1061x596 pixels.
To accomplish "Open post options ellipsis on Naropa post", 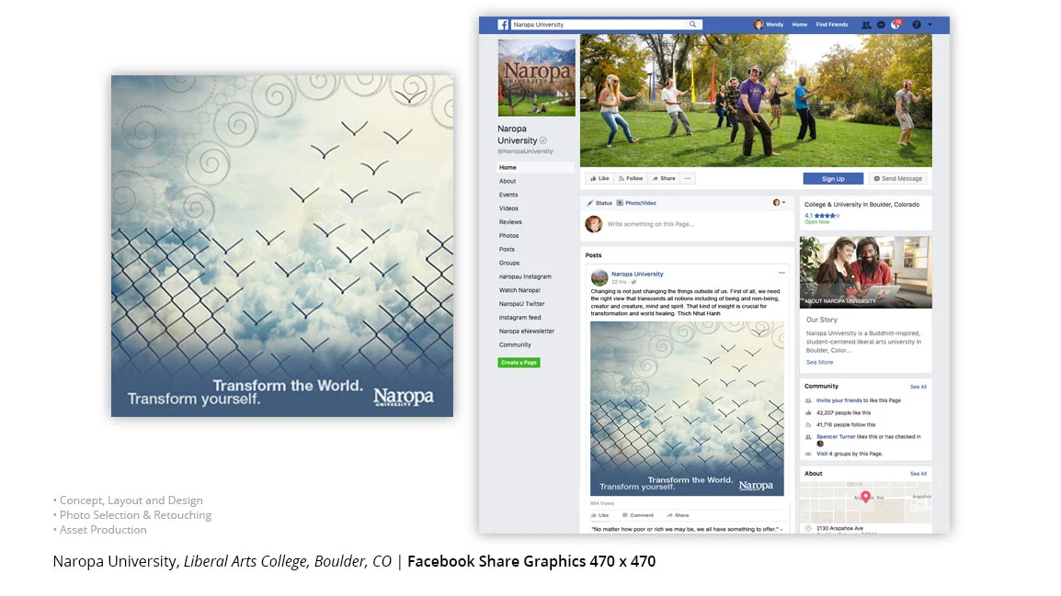I will click(x=781, y=273).
